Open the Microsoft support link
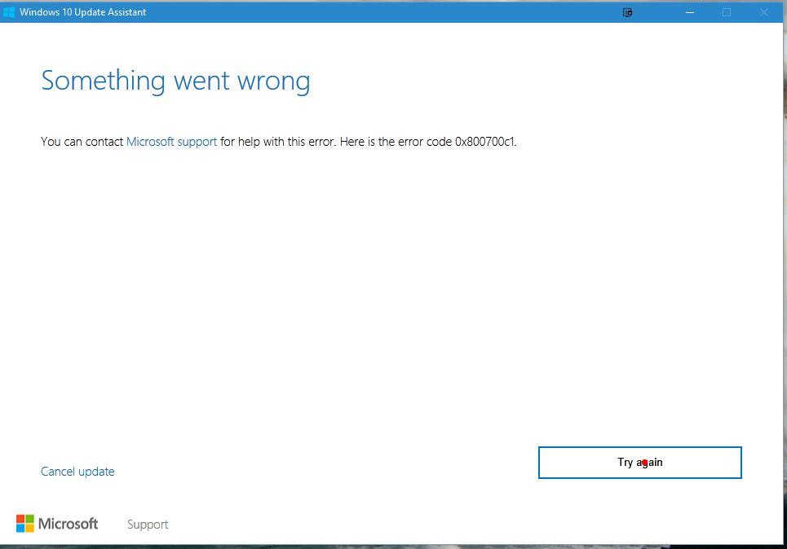The height and width of the screenshot is (549, 787). pos(171,142)
